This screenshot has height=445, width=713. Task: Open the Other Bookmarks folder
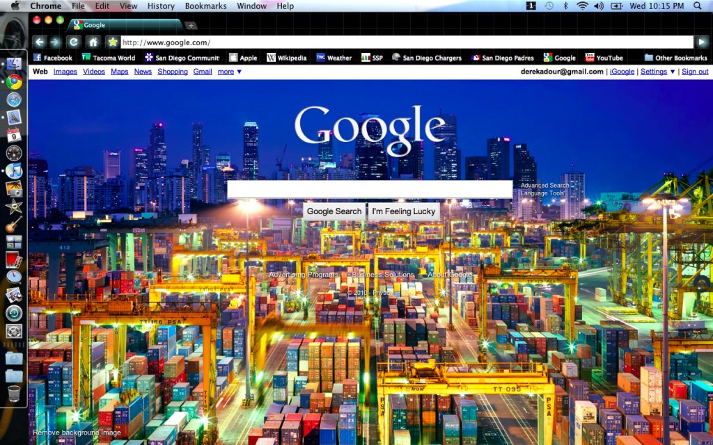675,58
